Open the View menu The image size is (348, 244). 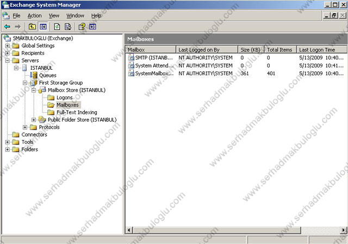click(54, 16)
